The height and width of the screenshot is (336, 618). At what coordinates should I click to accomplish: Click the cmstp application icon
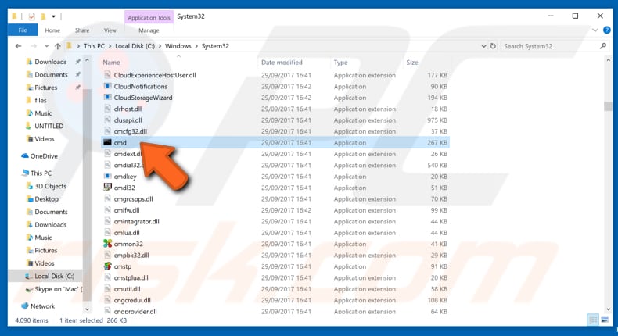[x=107, y=266]
